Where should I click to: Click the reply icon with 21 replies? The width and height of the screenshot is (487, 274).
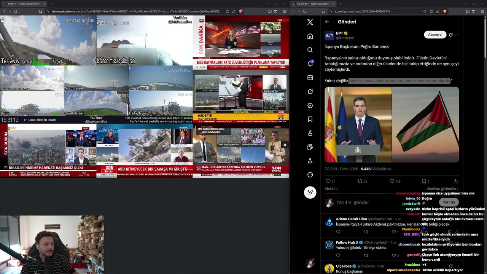coord(328,181)
